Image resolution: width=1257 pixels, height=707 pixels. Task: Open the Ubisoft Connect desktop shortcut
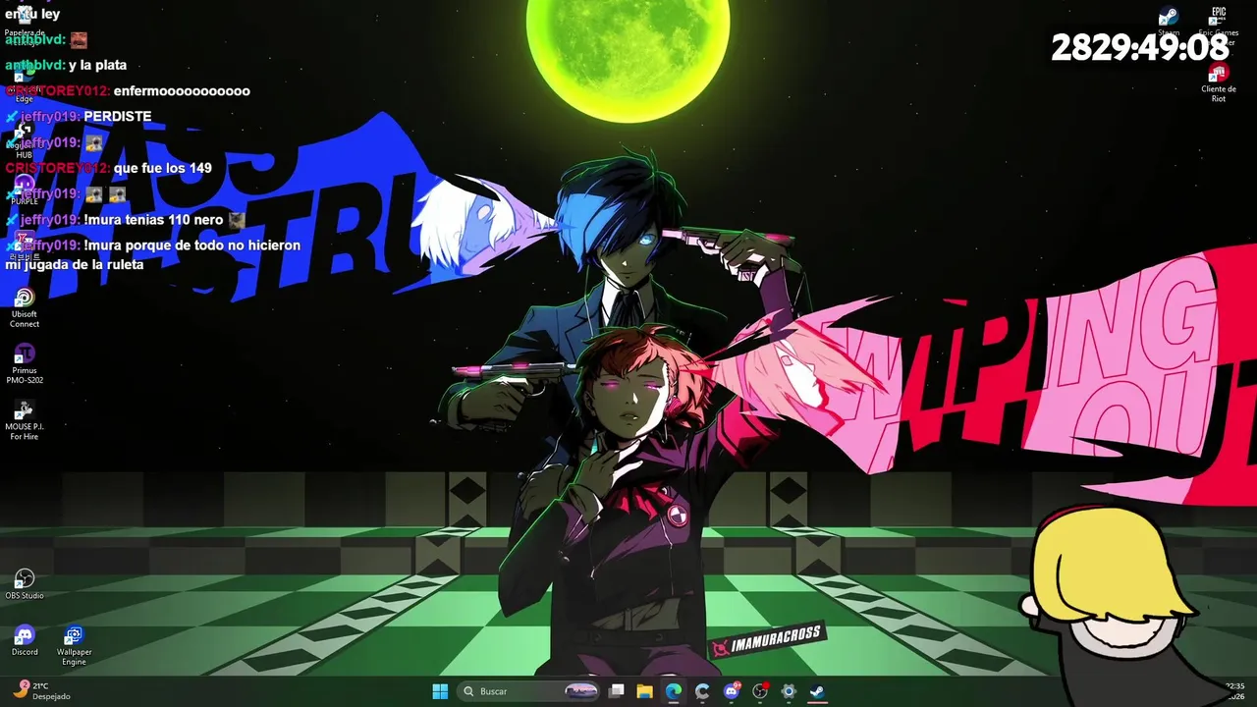pos(25,307)
